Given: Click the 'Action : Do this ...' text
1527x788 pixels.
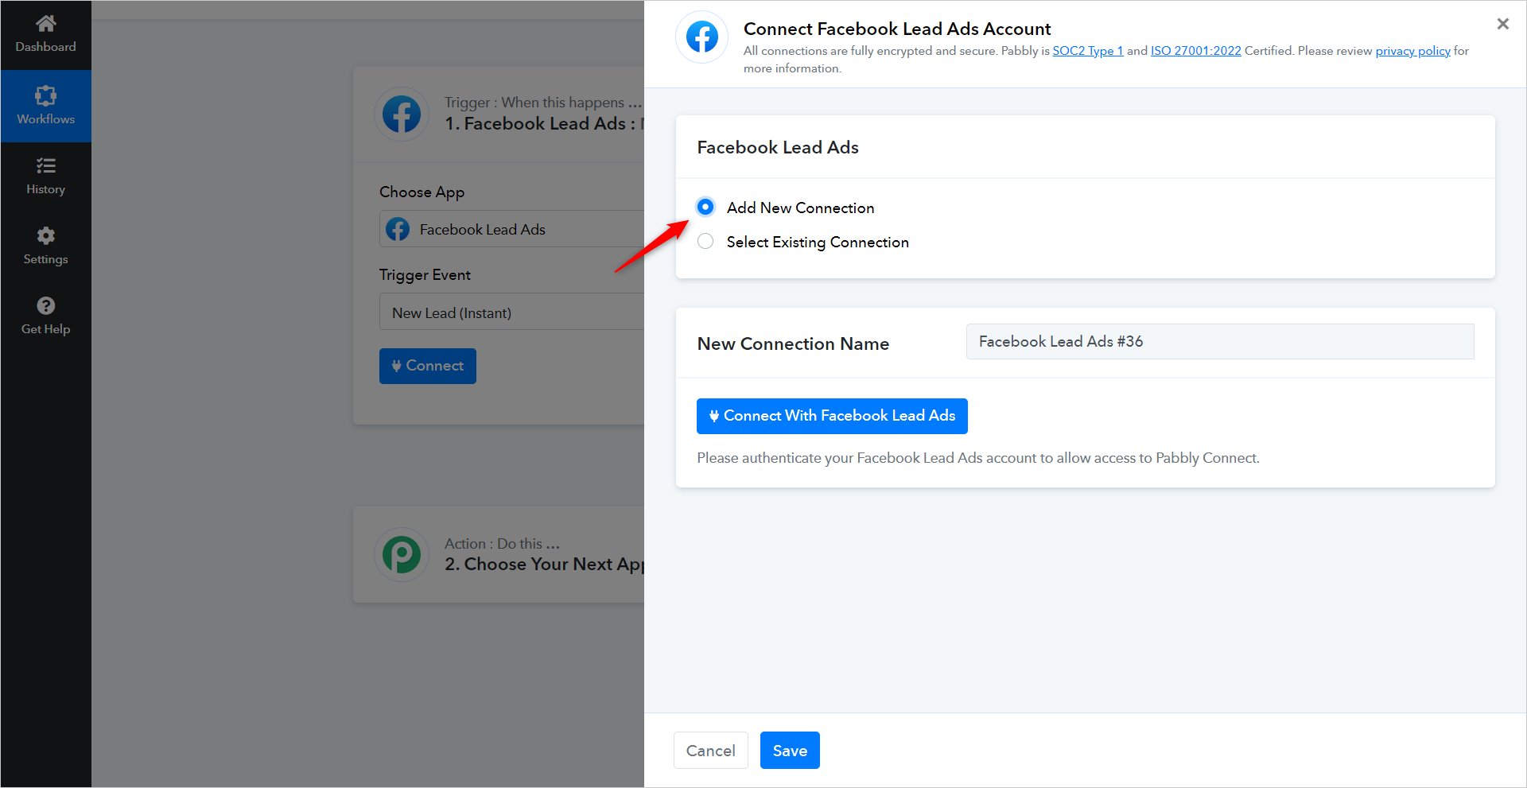Looking at the screenshot, I should 502,544.
